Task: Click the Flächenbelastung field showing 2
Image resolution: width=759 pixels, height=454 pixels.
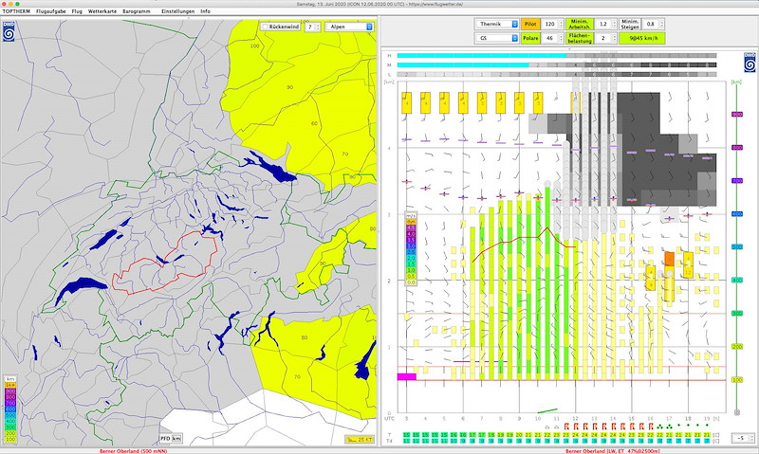Action: 603,38
